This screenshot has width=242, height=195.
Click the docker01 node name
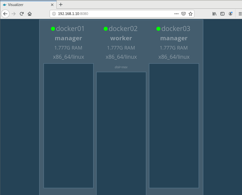coord(70,29)
